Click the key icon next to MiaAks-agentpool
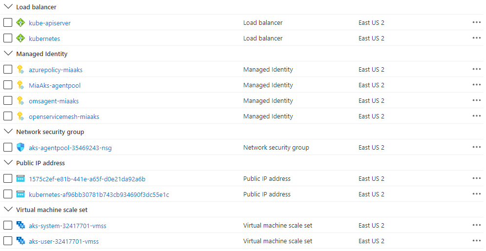Viewport: 486px width, 251px height. (21, 85)
